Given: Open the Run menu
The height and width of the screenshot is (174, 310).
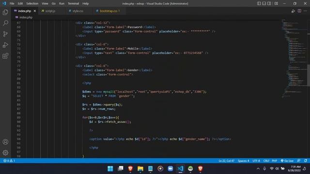Looking at the screenshot, I should (62, 3).
